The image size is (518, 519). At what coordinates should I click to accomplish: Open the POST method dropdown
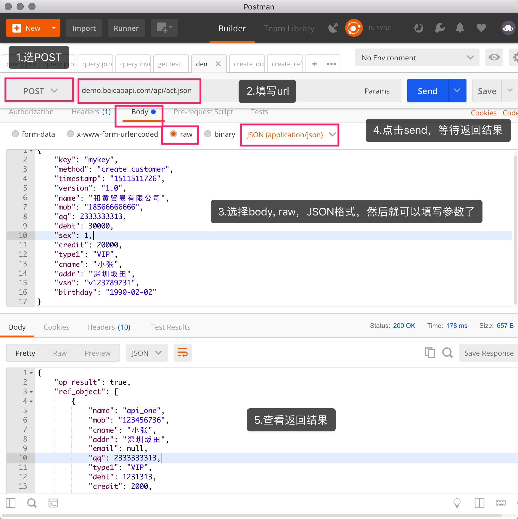pos(39,91)
